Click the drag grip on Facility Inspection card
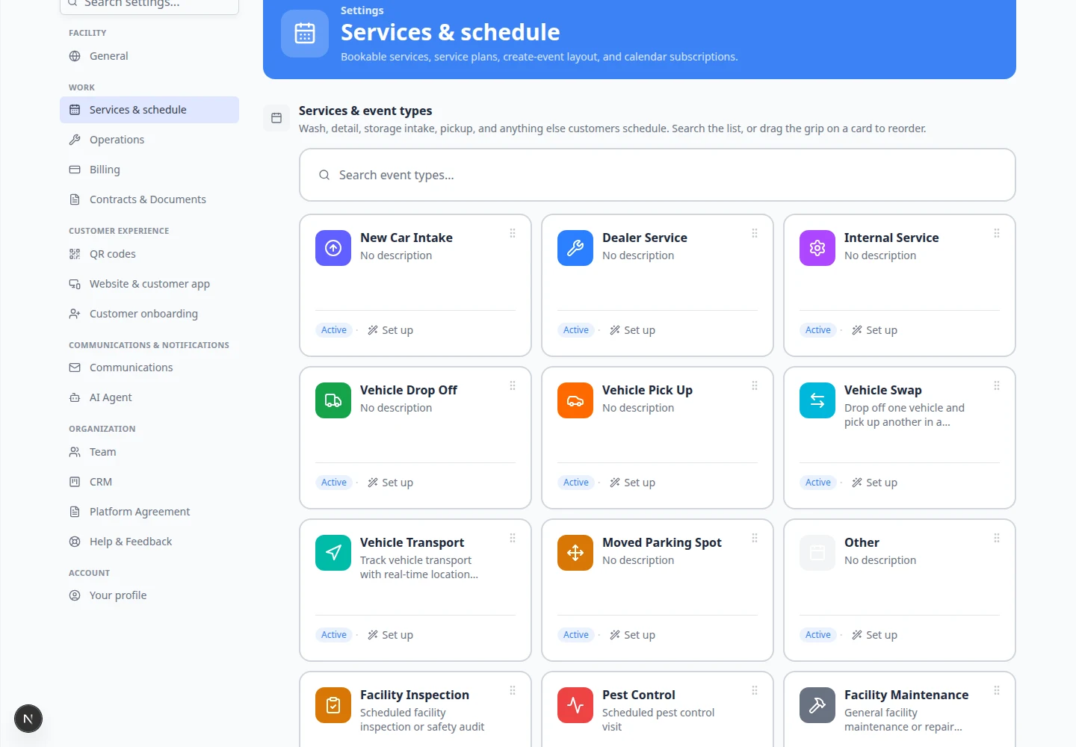Viewport: 1076px width, 747px height. (513, 690)
